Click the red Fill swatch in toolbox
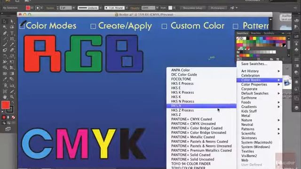Viewport: 301px width, 169px height. point(5,105)
